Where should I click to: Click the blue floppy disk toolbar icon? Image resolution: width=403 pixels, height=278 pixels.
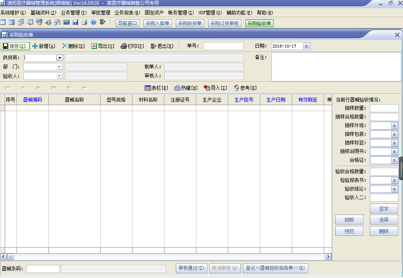(x=75, y=22)
